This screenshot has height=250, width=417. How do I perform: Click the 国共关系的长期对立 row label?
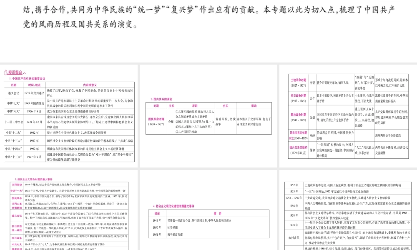click(x=299, y=135)
